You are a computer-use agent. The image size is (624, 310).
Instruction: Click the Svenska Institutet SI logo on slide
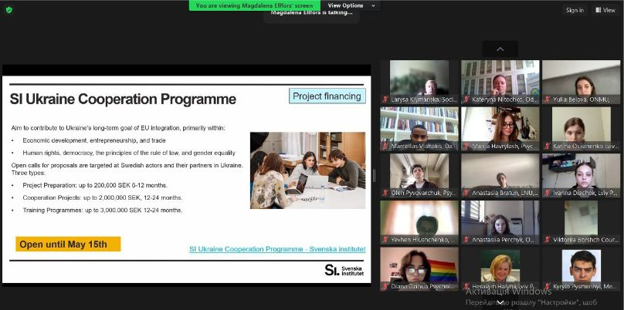[344, 270]
